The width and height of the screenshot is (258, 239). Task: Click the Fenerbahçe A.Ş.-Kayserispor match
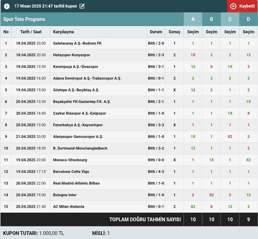(x=78, y=125)
